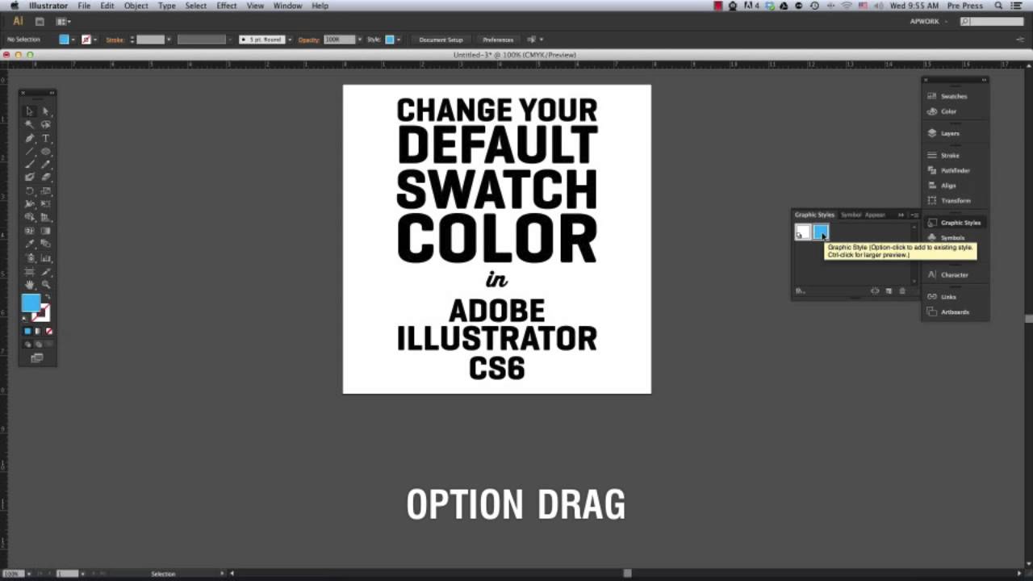The image size is (1033, 581).
Task: Open the Stroke color dropdown in Control bar
Action: [x=95, y=40]
